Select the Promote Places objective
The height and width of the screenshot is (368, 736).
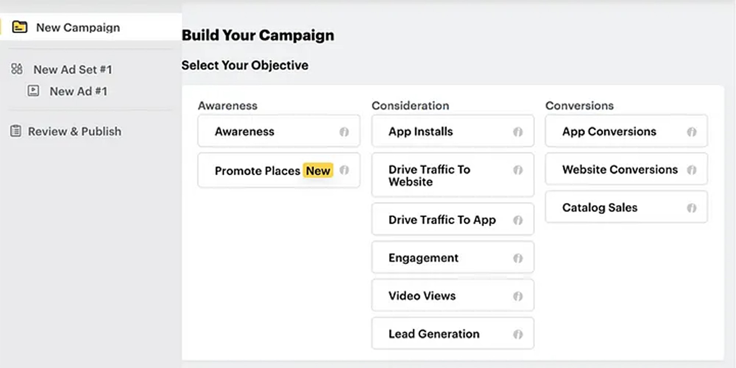pos(257,171)
